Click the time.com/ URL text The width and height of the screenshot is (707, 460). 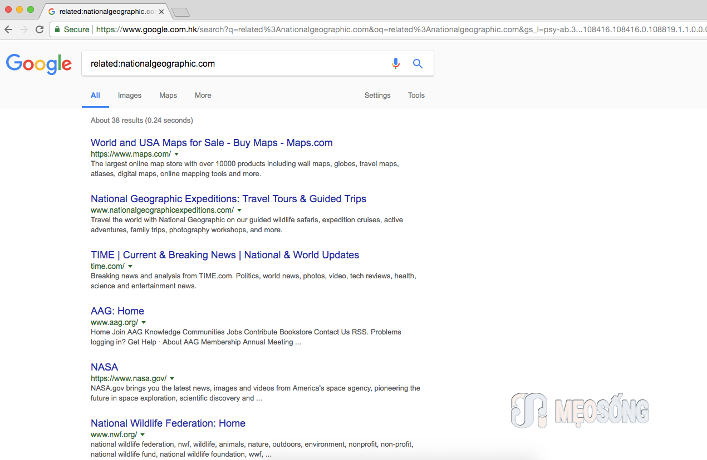107,266
